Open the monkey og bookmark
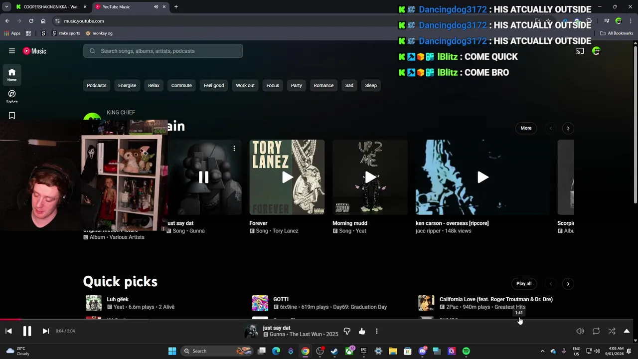 99,33
